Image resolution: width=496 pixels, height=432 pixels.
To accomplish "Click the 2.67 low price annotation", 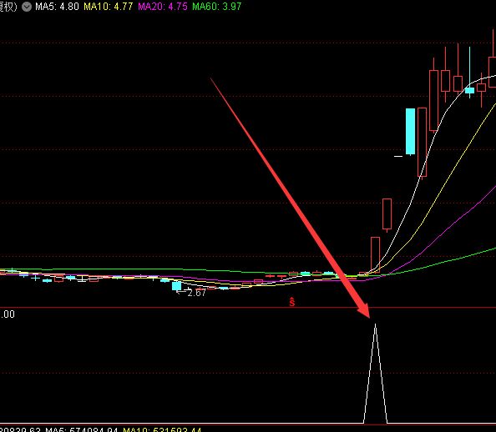I will tap(196, 293).
